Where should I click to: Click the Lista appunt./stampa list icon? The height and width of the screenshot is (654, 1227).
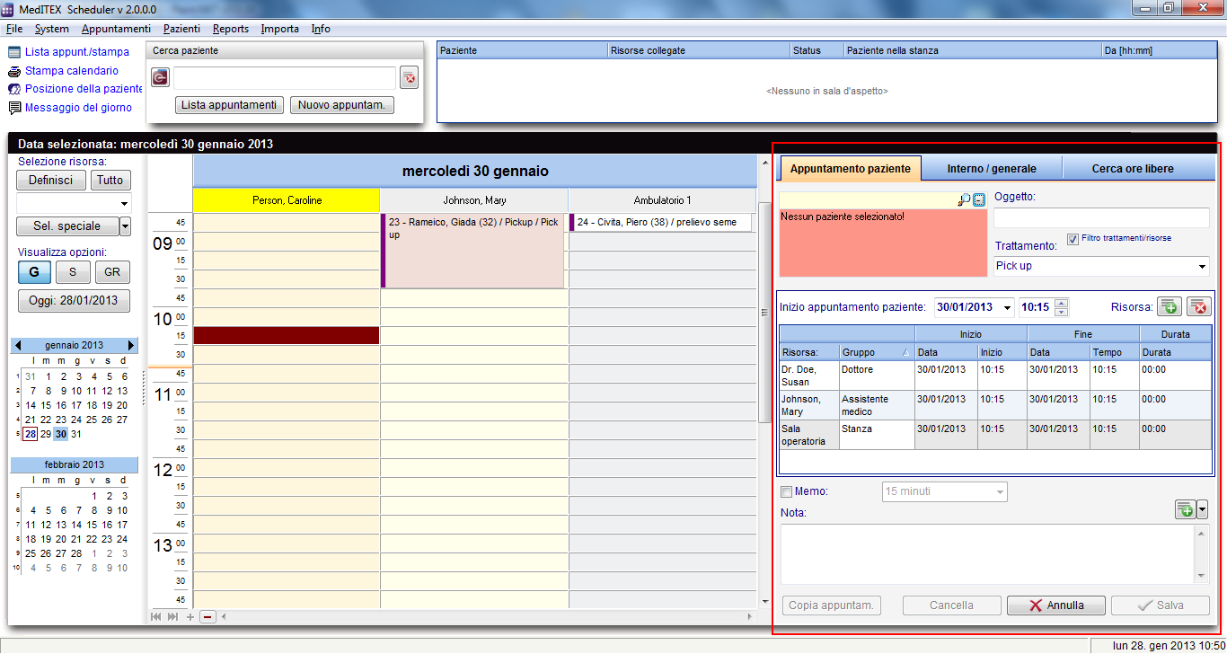pos(14,52)
